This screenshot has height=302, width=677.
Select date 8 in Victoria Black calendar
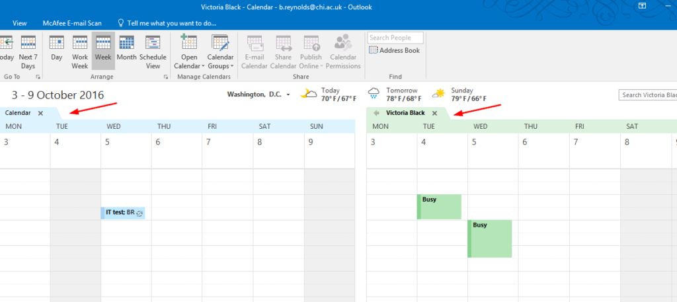pyautogui.click(x=627, y=142)
